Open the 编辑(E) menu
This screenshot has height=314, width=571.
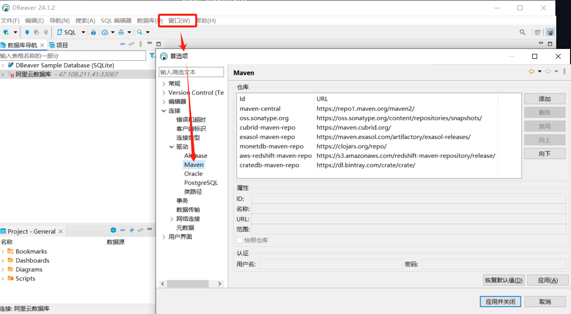[x=34, y=21]
